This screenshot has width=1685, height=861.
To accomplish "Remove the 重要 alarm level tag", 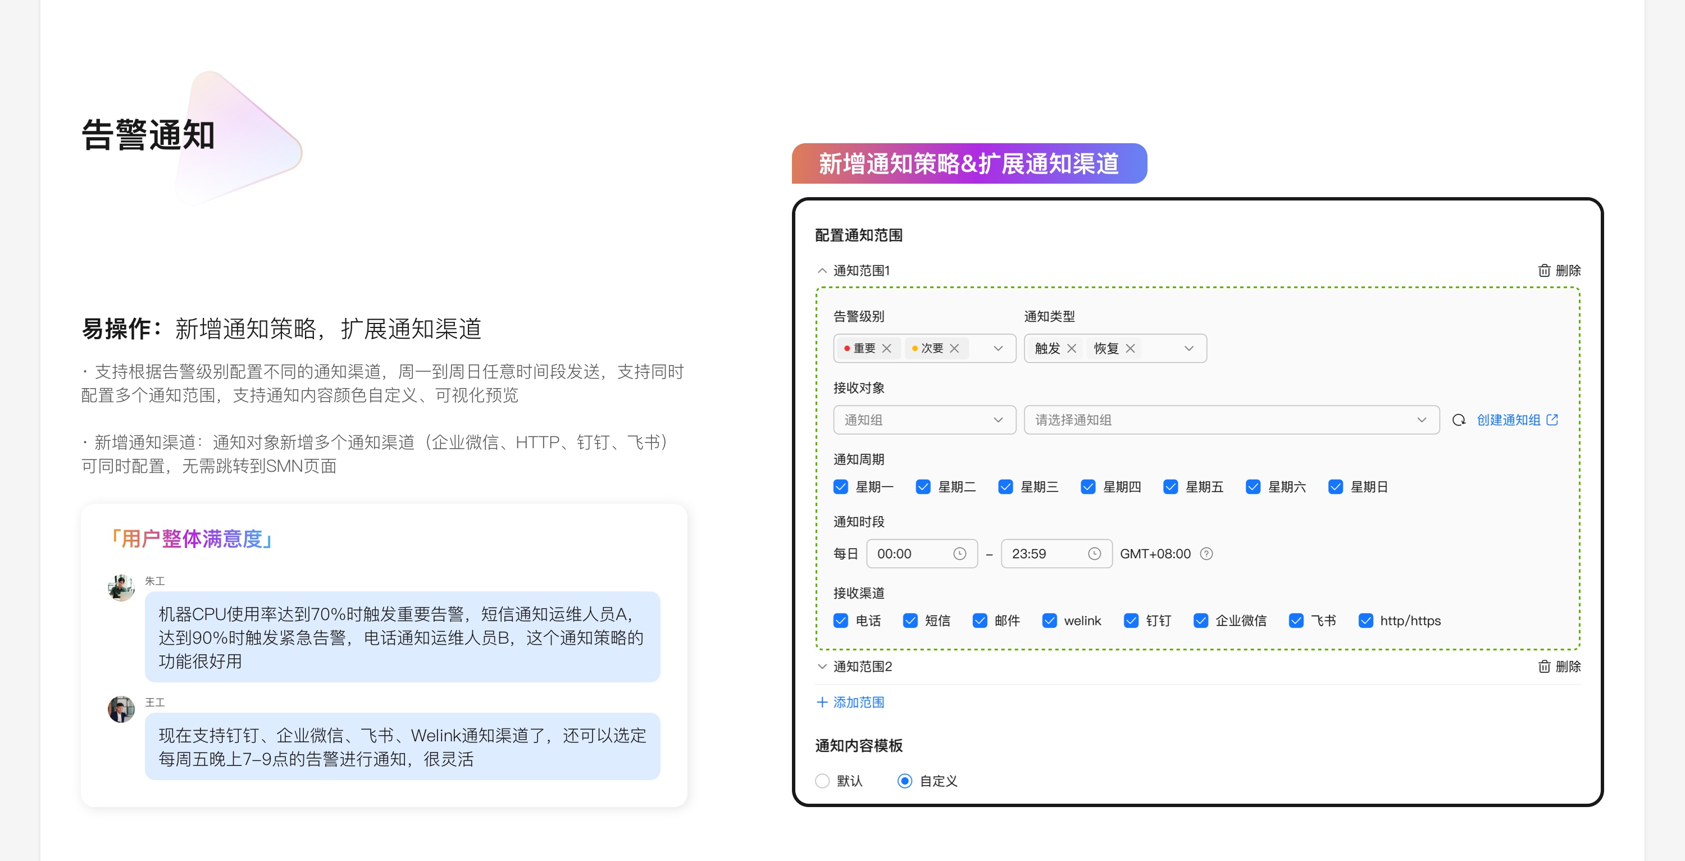I will point(886,348).
